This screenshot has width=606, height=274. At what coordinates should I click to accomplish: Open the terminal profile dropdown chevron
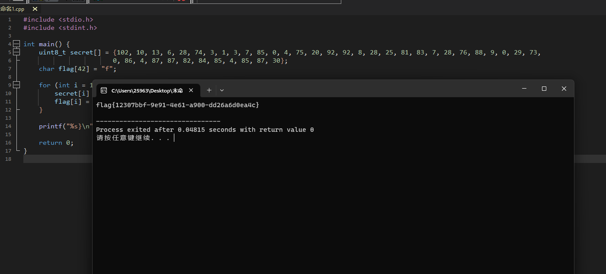222,90
